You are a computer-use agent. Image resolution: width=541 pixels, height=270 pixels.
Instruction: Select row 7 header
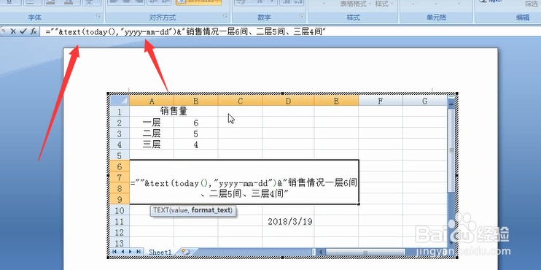pyautogui.click(x=120, y=177)
